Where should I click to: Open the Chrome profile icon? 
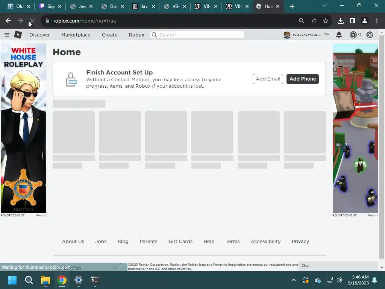(x=365, y=21)
